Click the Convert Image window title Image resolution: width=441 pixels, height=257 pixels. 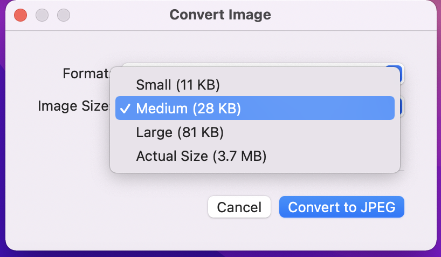(220, 15)
